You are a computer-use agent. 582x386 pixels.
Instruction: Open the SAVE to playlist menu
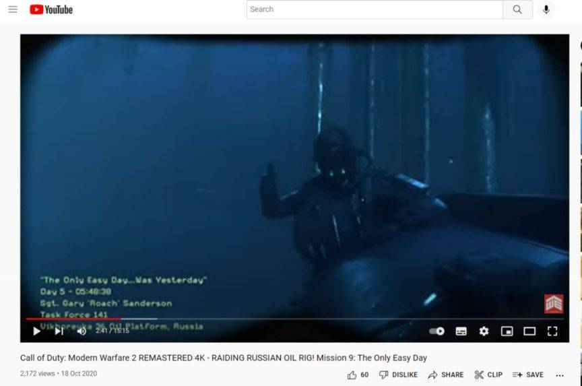[527, 375]
